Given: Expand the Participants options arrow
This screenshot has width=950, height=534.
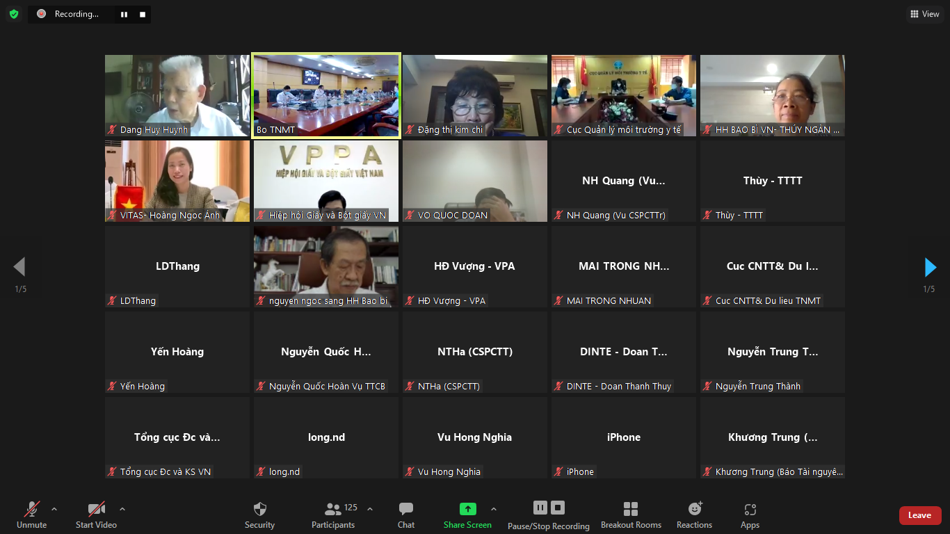Looking at the screenshot, I should click(x=370, y=509).
